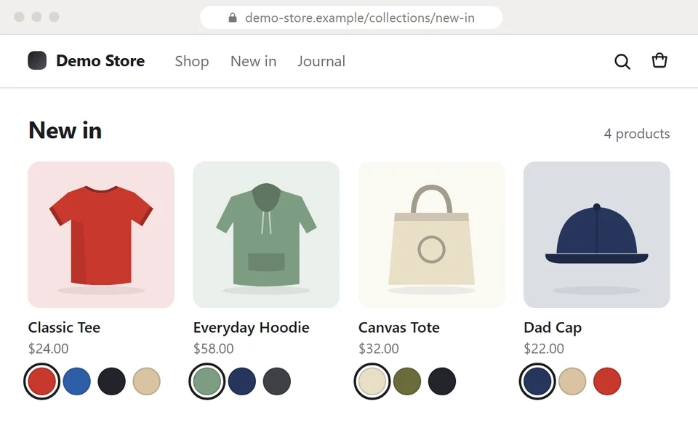Open the Dad Cap product image
This screenshot has height=436, width=698.
pos(596,235)
